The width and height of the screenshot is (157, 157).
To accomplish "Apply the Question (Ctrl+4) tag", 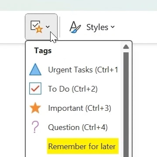I will 78,127.
